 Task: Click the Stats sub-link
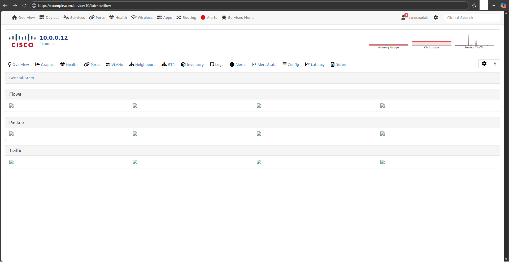(29, 78)
